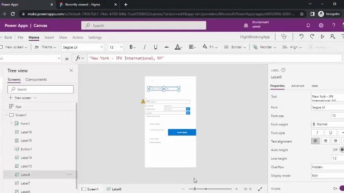Select Label8 breadcrumb at the bottom
This screenshot has height=193, width=344.
[114, 189]
